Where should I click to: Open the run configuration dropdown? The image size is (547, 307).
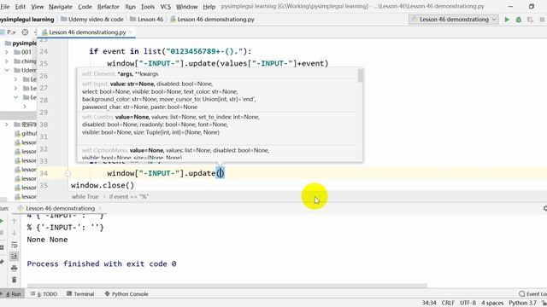pos(454,20)
